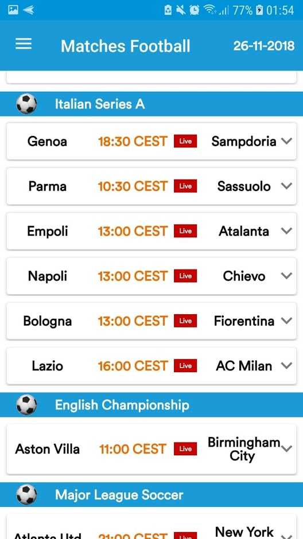The image size is (303, 539).
Task: Open the Napoli vs Chievo match card
Action: (151, 276)
